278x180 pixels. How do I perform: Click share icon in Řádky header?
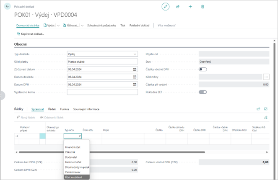[258, 109]
